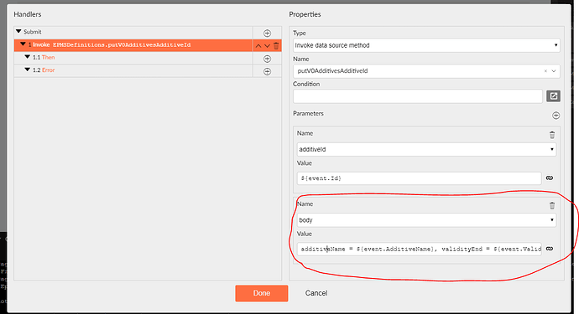Add action under 1.2 Error
Image resolution: width=579 pixels, height=314 pixels.
point(267,71)
